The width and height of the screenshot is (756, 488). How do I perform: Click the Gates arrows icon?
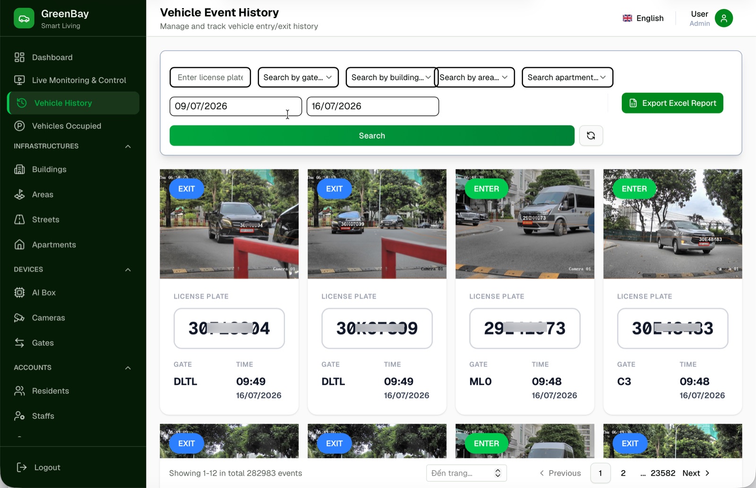click(19, 342)
